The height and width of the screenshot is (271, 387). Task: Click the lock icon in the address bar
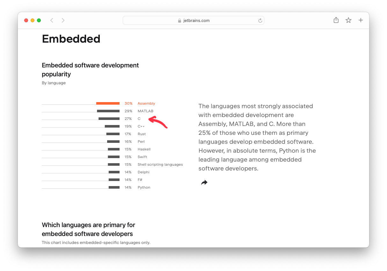pyautogui.click(x=179, y=21)
